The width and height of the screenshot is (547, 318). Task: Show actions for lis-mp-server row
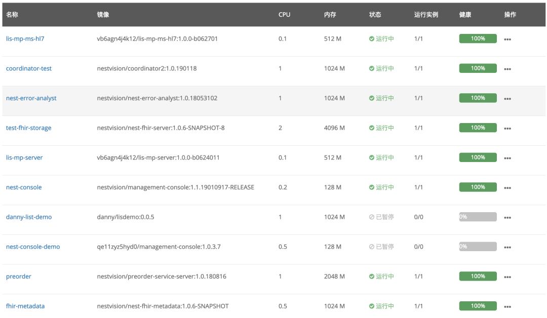pos(507,158)
